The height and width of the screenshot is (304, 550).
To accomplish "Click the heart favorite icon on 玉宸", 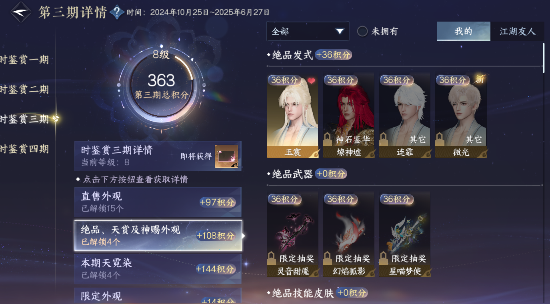I will click(x=311, y=80).
